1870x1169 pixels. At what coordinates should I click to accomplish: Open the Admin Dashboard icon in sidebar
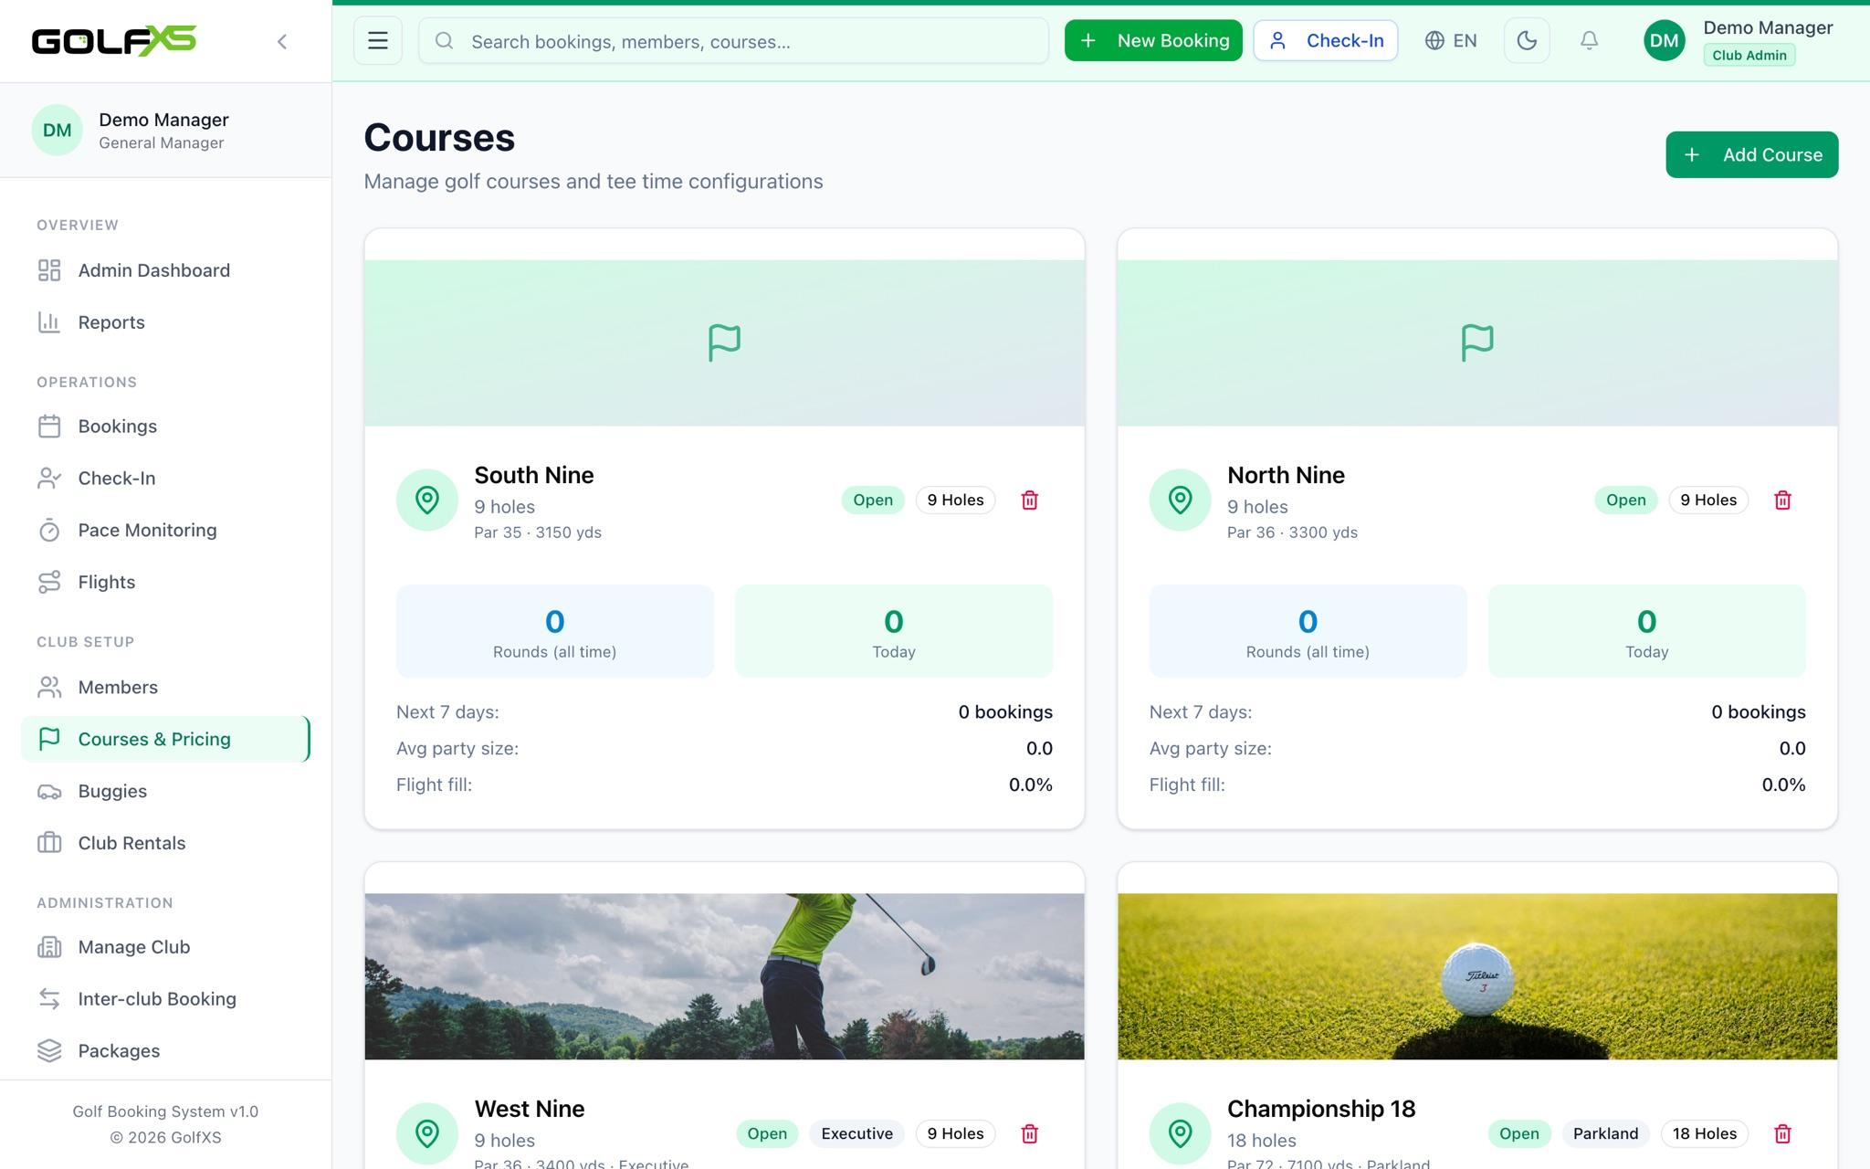[x=49, y=270]
